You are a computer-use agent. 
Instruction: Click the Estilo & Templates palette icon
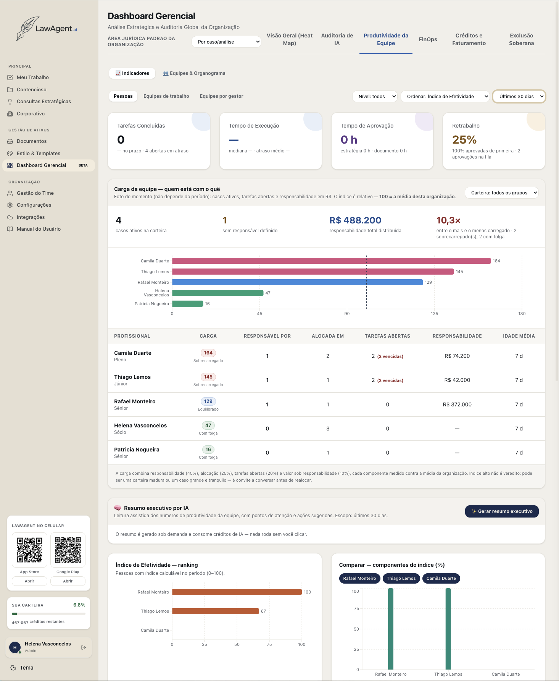10,154
